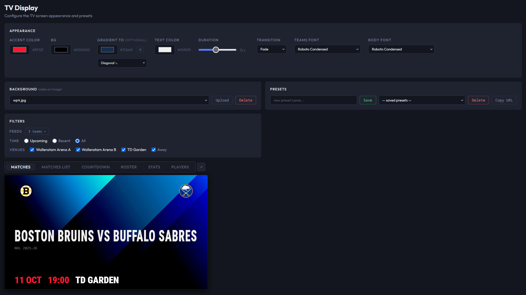Open the text color swatch picker

[165, 50]
